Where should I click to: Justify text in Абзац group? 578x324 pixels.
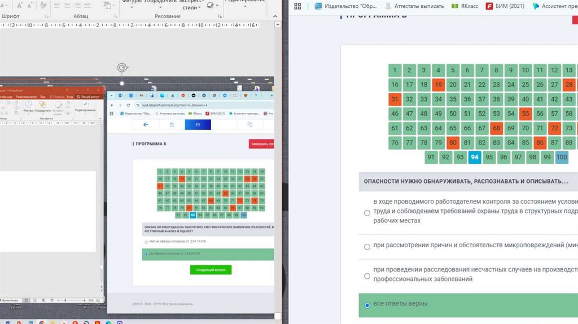(x=87, y=5)
